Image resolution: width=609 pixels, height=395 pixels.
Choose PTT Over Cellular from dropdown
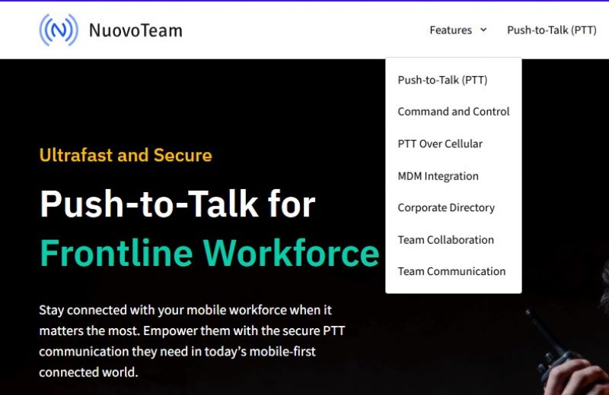[440, 144]
